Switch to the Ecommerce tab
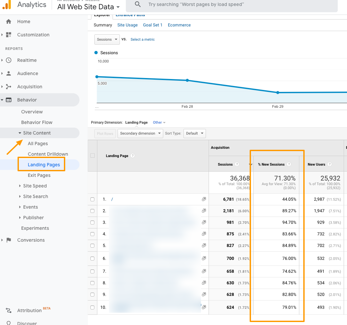 click(179, 25)
